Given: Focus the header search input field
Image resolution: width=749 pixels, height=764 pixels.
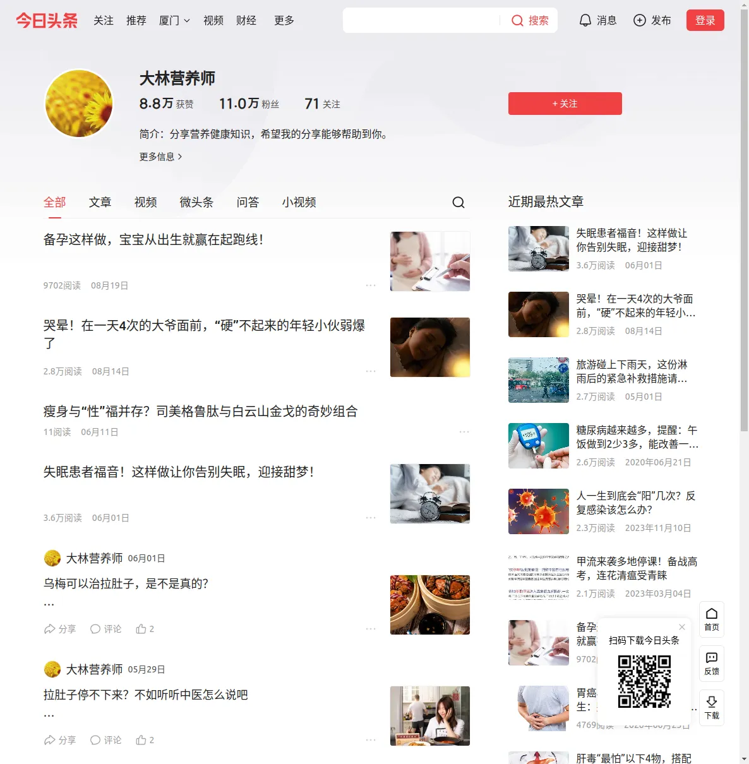Looking at the screenshot, I should pos(421,20).
